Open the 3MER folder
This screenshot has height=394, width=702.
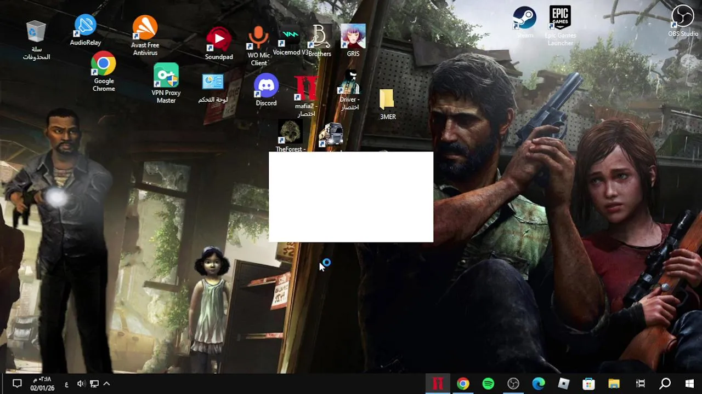pyautogui.click(x=387, y=104)
